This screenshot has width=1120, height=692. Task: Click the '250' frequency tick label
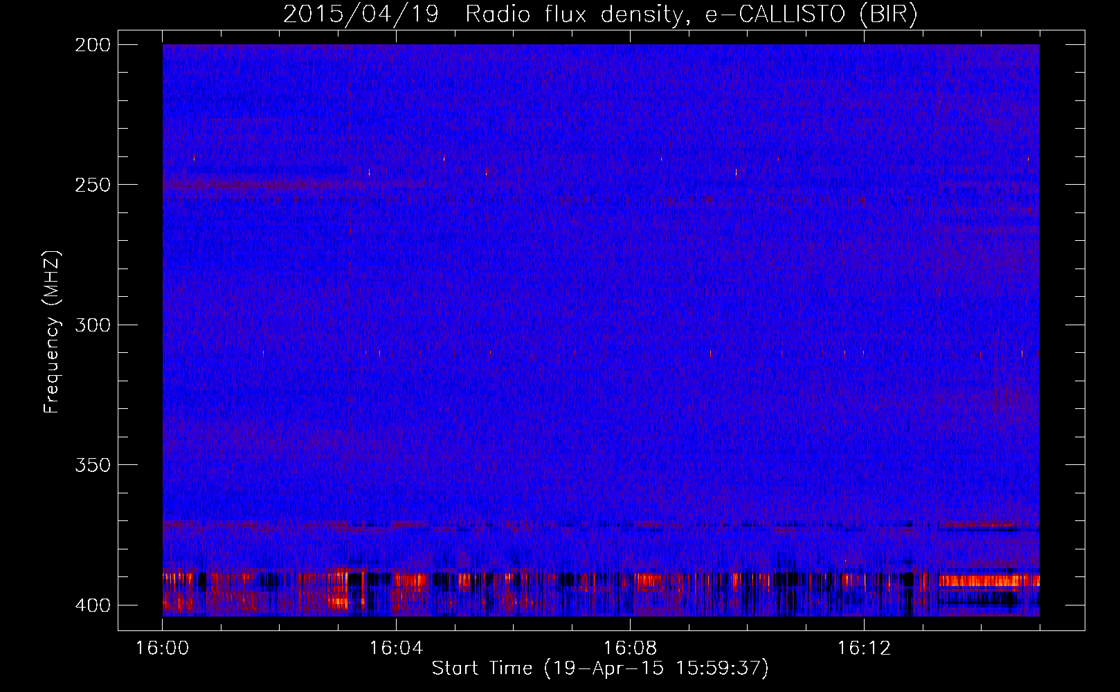92,185
